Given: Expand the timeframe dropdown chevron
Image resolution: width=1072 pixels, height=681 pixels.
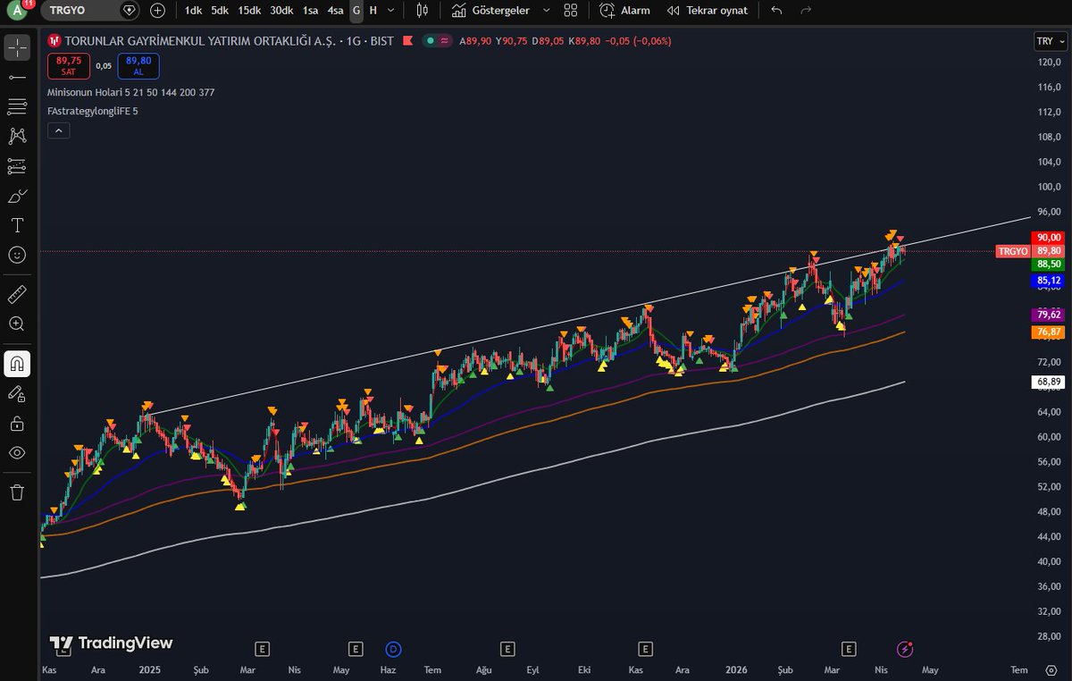Looking at the screenshot, I should coord(391,11).
